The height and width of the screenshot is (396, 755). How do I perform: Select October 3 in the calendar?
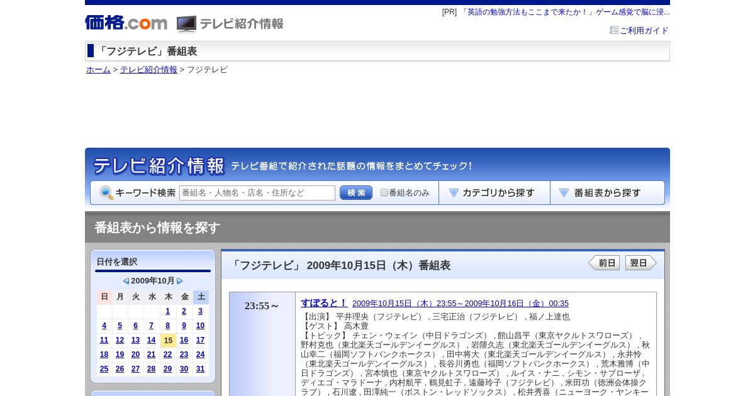[x=201, y=311]
